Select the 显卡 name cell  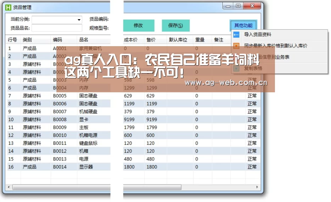point(84,119)
